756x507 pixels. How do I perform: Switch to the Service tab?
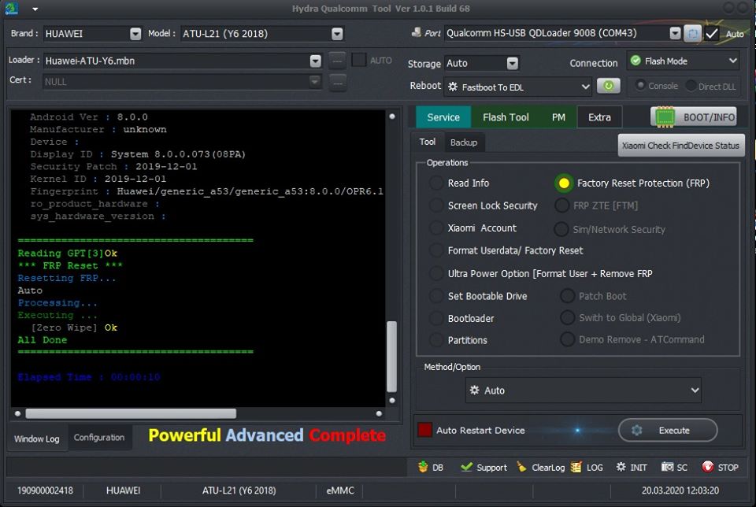[x=443, y=117]
